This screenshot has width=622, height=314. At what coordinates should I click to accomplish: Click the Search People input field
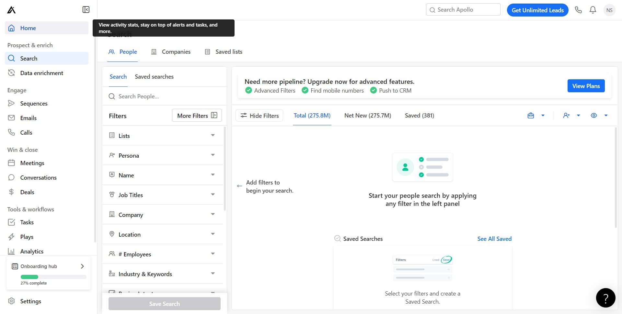pyautogui.click(x=168, y=96)
